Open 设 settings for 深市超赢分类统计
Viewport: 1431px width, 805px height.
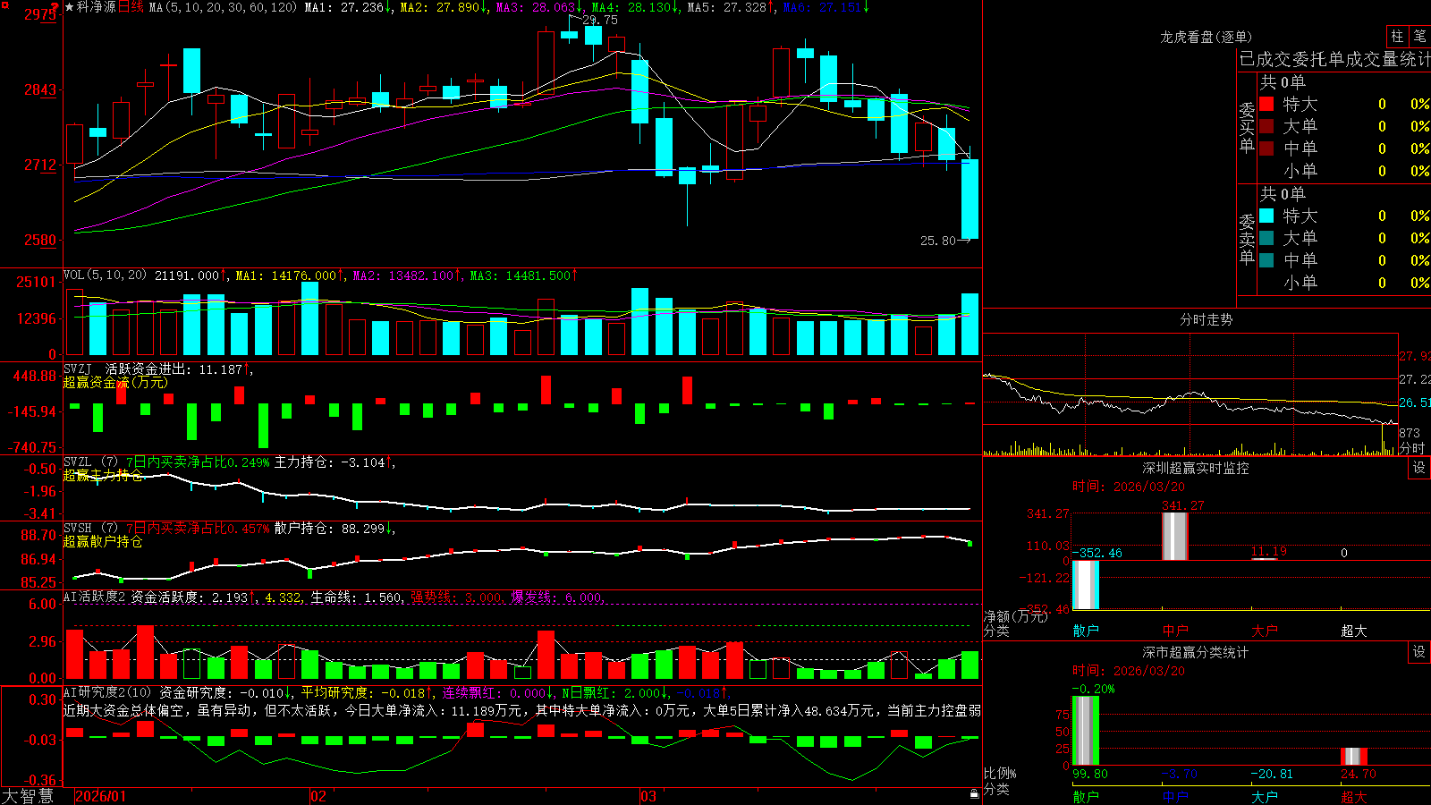(1419, 652)
